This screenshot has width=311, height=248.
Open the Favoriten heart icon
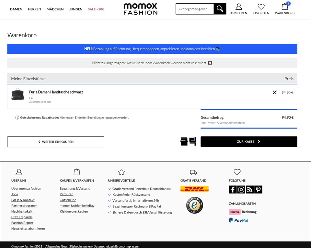pyautogui.click(x=261, y=7)
